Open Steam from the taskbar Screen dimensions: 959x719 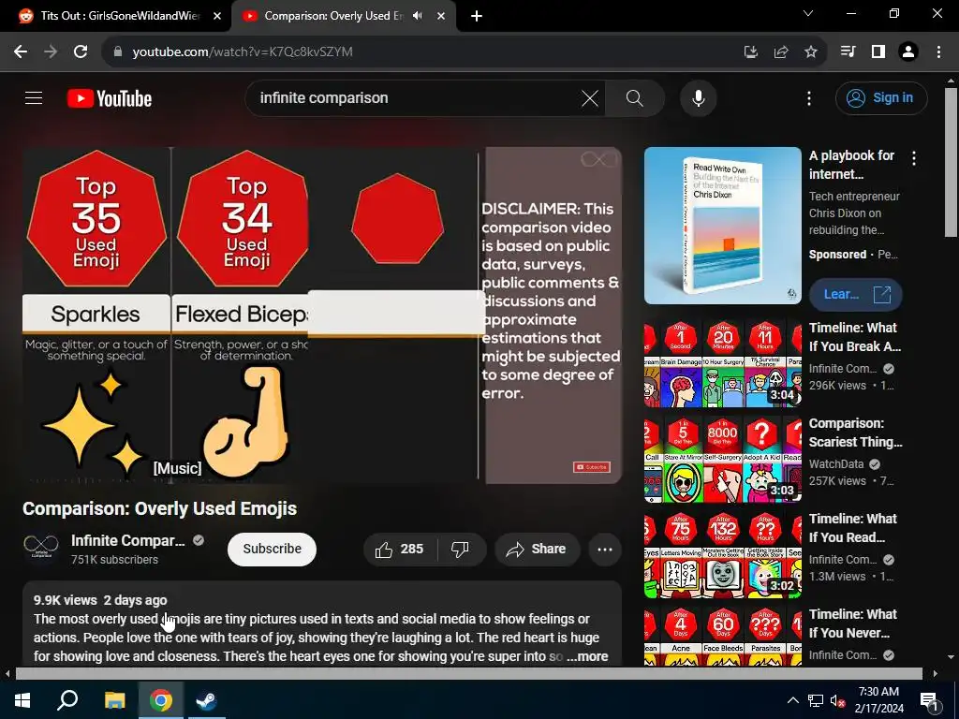point(206,700)
